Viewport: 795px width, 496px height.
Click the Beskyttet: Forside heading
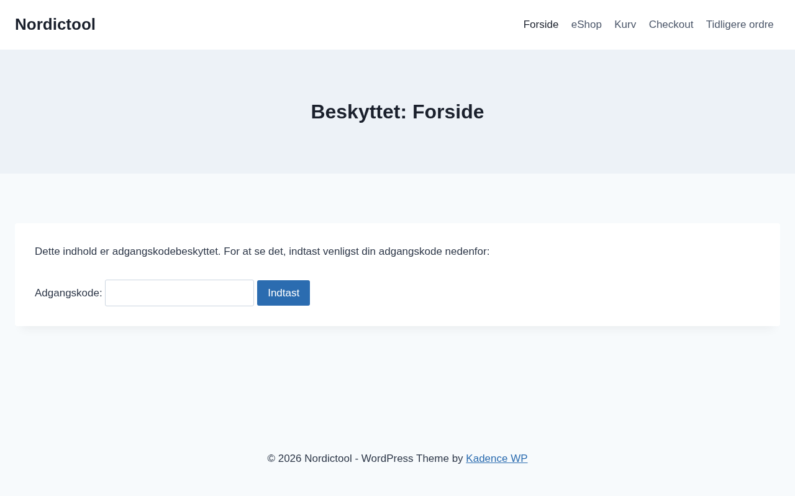click(397, 112)
